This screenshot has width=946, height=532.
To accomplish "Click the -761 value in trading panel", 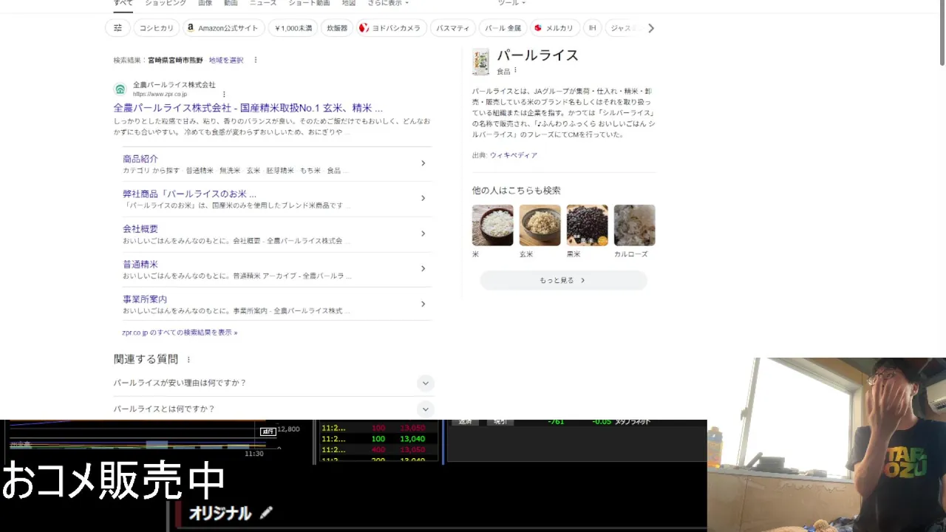I will tap(555, 422).
